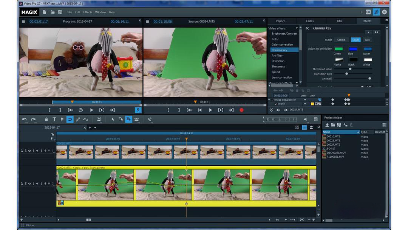Switch to the Fades tab
This screenshot has height=230, width=408.
(x=309, y=21)
